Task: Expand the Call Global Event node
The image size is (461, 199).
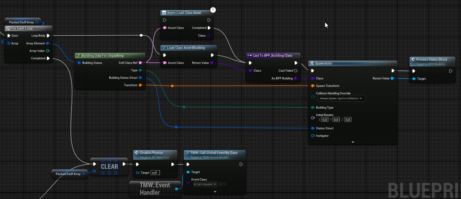Action: pos(215,191)
